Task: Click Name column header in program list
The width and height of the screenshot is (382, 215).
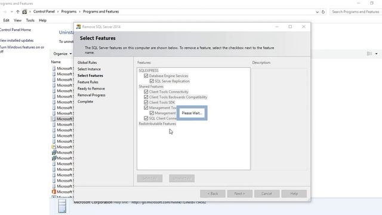Action: coord(56,62)
